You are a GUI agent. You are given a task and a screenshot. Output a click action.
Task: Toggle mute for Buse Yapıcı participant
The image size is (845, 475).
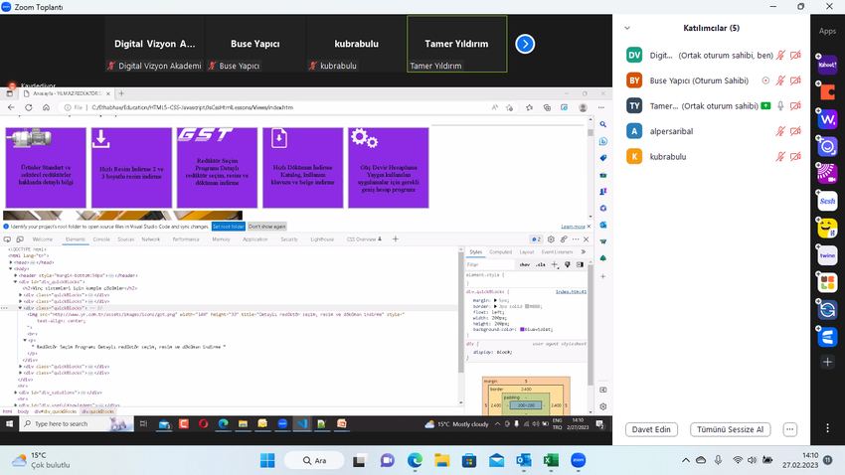click(780, 80)
